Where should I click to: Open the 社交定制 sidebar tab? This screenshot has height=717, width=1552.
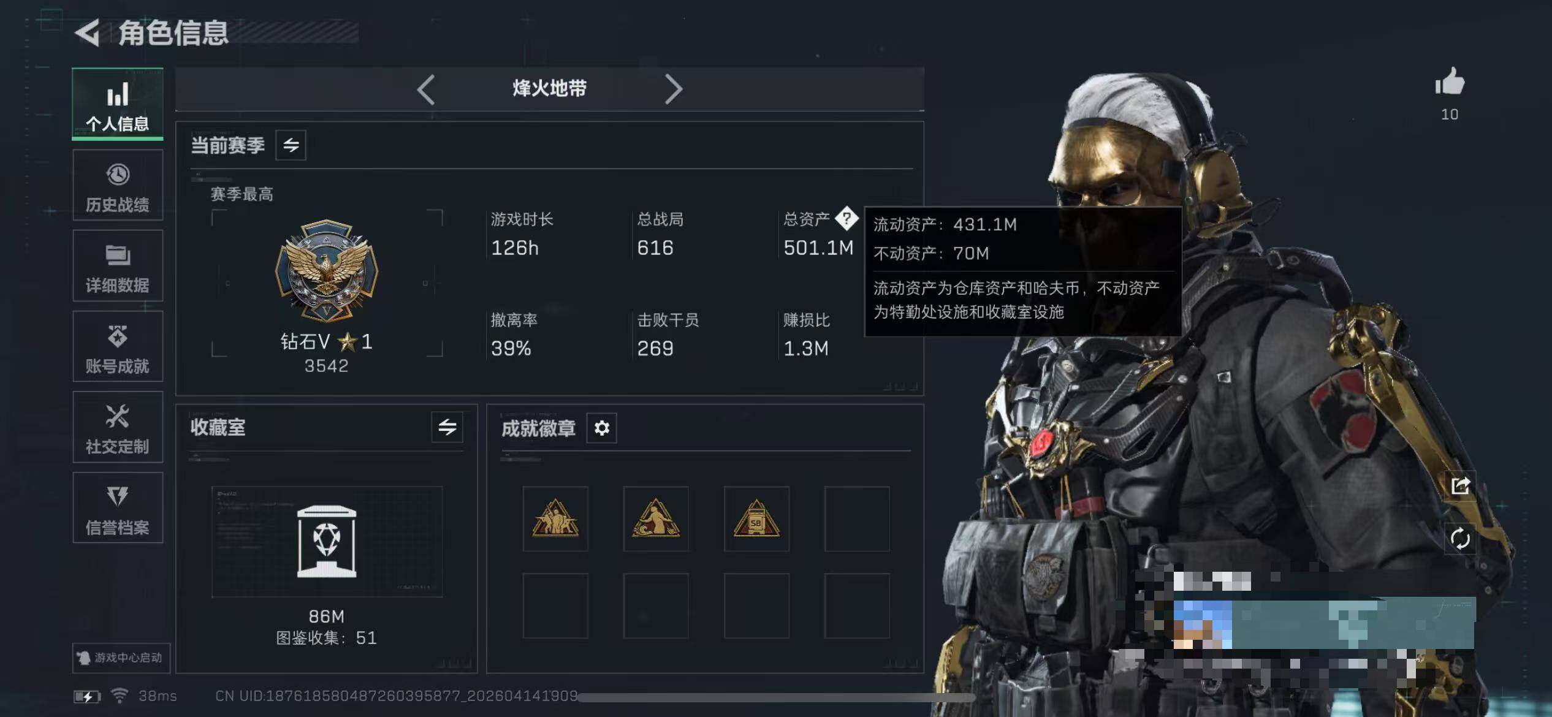tap(118, 427)
